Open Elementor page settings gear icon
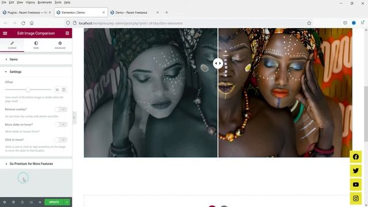The height and width of the screenshot is (207, 368). click(x=5, y=202)
